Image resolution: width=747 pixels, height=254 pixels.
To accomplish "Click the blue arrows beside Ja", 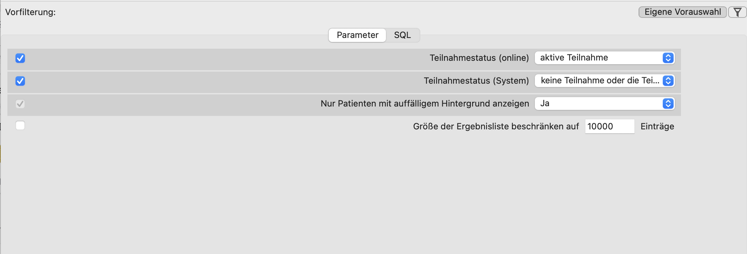I will pyautogui.click(x=668, y=103).
